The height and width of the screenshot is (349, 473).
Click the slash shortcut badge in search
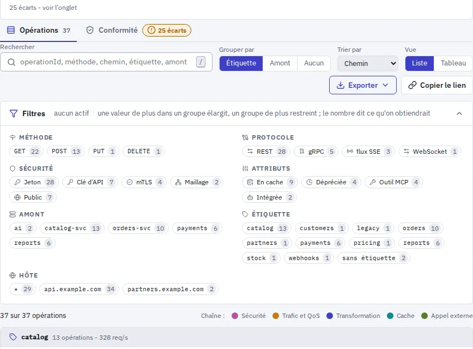(x=201, y=62)
